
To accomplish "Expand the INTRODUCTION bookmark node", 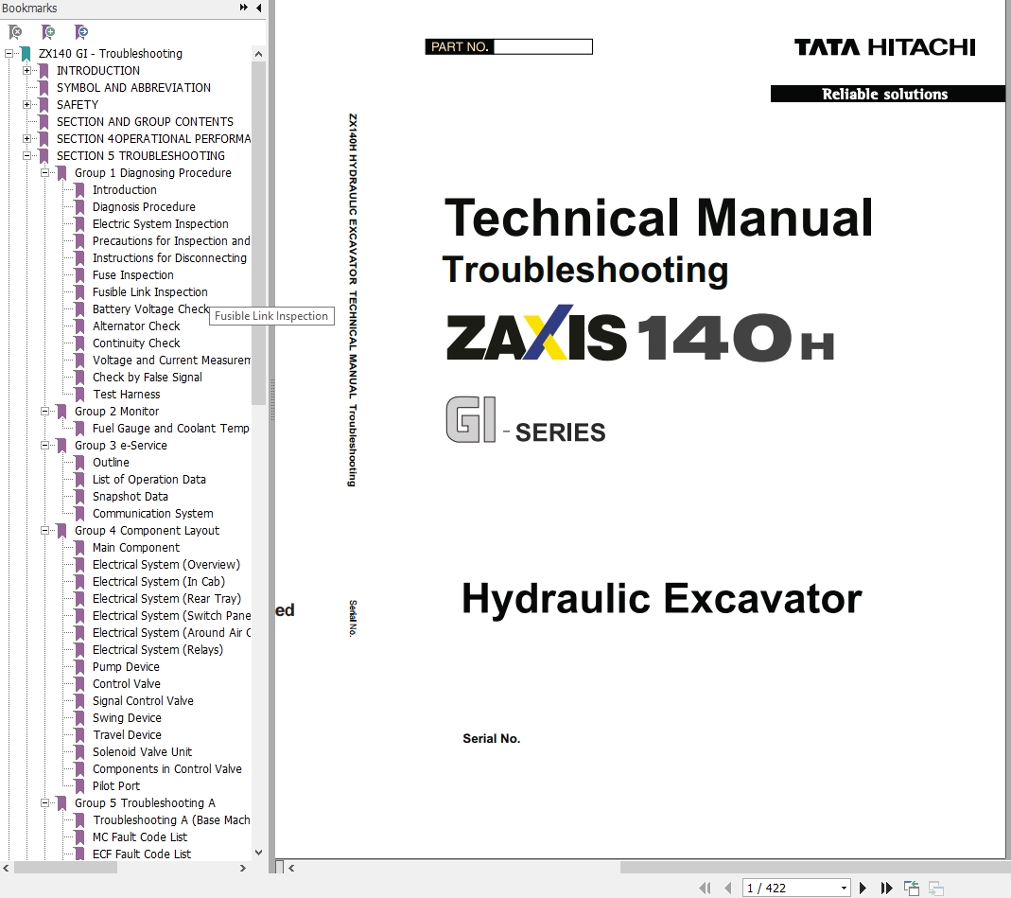I will click(x=27, y=70).
